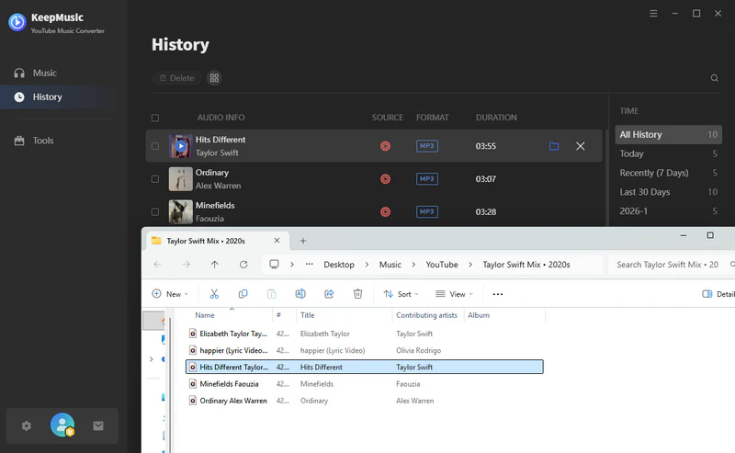This screenshot has width=735, height=453.
Task: Click the Cut scissors icon
Action: (x=214, y=294)
